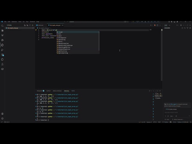Open the Auto model picker dropdown
The height and width of the screenshot is (144, 192).
click(x=172, y=116)
